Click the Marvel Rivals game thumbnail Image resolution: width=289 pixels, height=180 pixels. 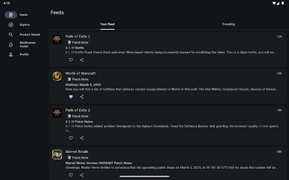[57, 155]
